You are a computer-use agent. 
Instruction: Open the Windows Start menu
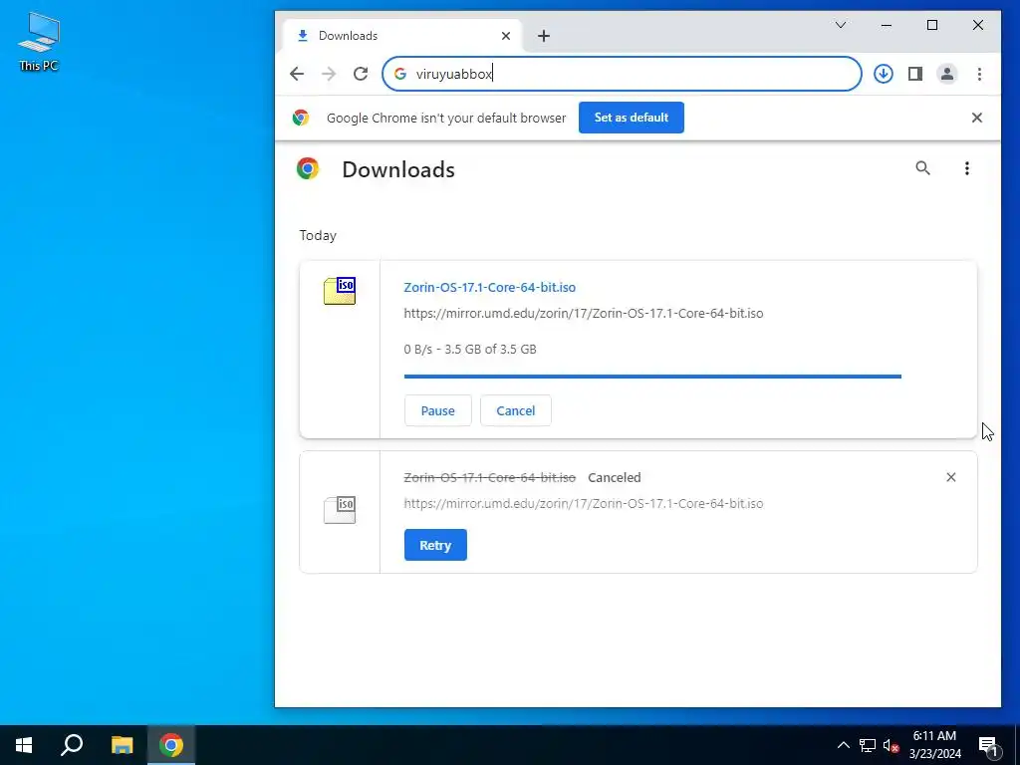click(x=24, y=745)
